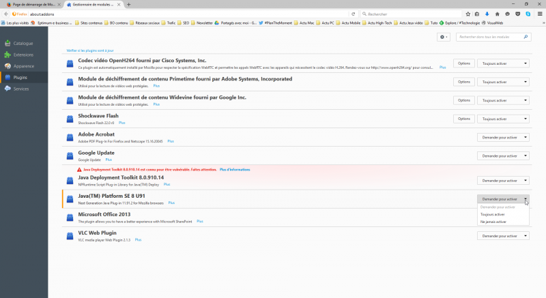Open the Newsletter bookmarks folder
The width and height of the screenshot is (546, 298).
pos(201,23)
